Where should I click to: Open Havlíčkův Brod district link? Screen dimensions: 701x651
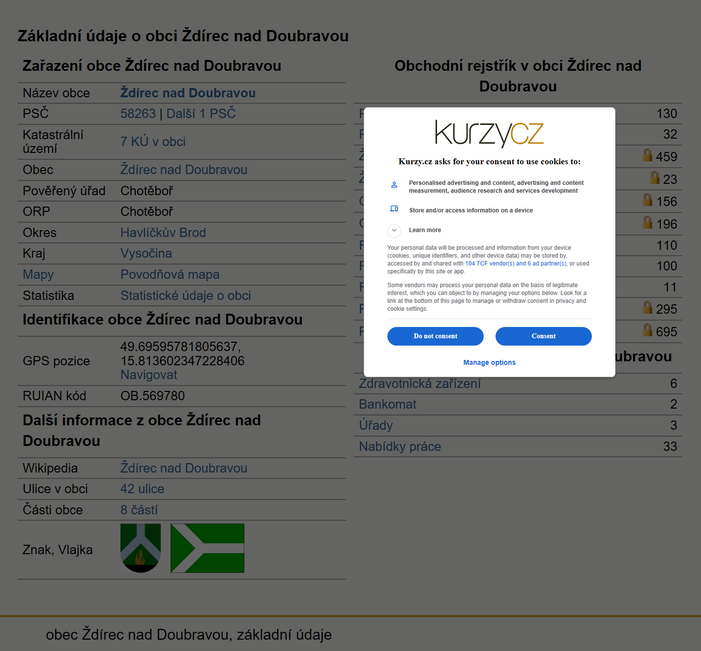[163, 233]
